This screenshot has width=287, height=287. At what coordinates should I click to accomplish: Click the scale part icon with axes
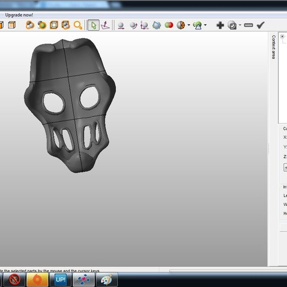(x=145, y=26)
